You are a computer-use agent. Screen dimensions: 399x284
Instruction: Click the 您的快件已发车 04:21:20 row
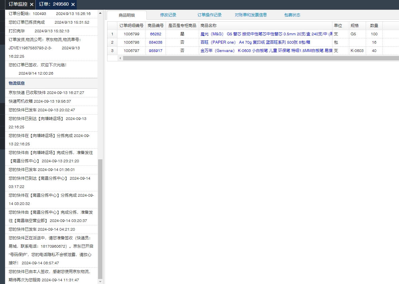(x=51, y=229)
